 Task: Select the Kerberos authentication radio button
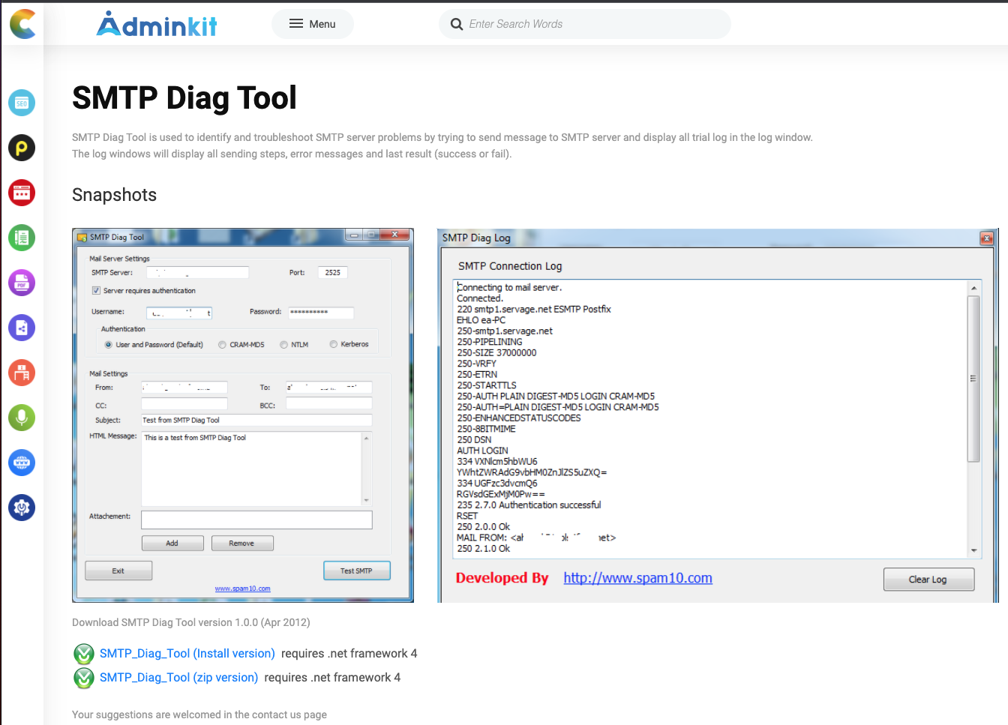pyautogui.click(x=333, y=345)
